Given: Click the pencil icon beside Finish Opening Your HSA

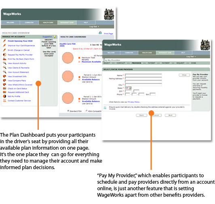Looking at the screenshot, I should pos(4,41).
